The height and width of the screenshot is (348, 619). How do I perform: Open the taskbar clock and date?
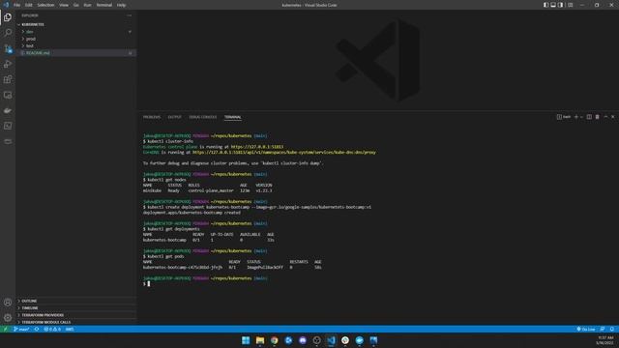tap(605, 340)
